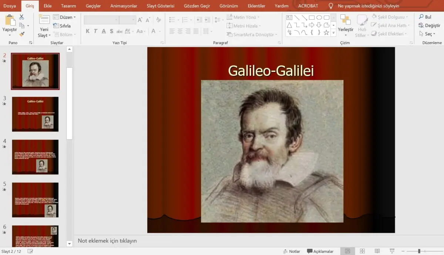Click the Clear Formatting icon
This screenshot has width=444, height=255.
click(158, 20)
